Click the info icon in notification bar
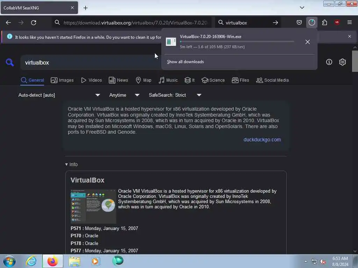 (9, 36)
